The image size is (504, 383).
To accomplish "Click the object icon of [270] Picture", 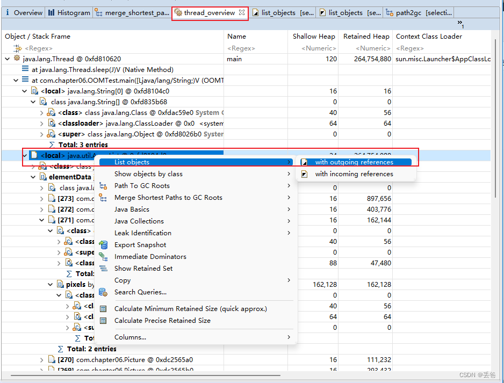I will [x=52, y=359].
